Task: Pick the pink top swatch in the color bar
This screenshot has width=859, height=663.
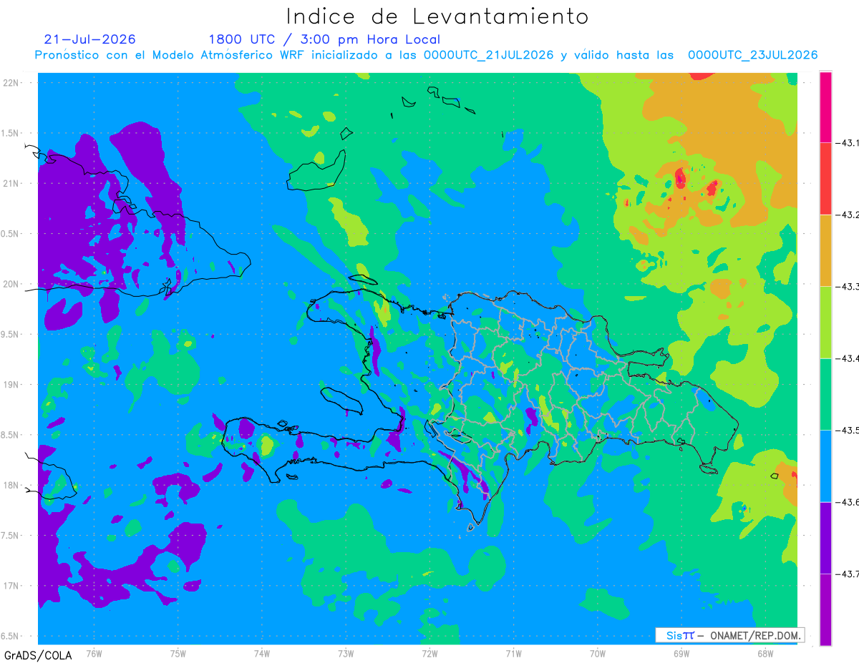Action: [825, 107]
